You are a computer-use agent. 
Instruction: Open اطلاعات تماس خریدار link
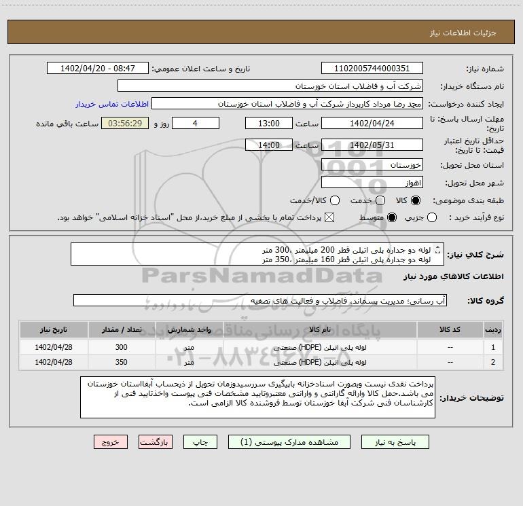[112, 104]
